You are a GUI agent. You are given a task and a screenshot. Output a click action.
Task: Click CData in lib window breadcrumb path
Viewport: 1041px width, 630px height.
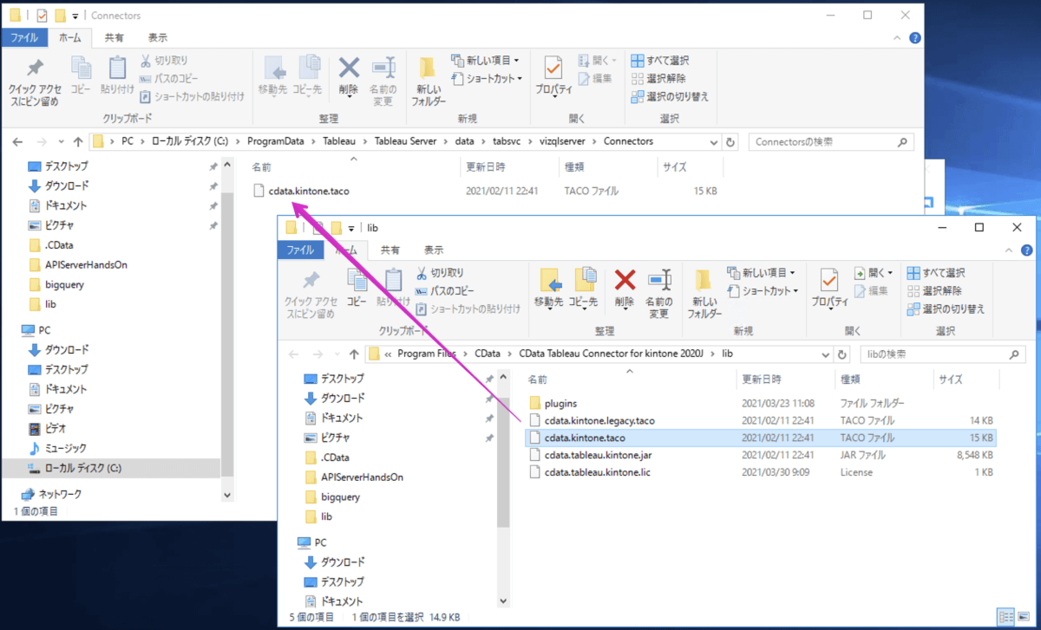coord(488,354)
